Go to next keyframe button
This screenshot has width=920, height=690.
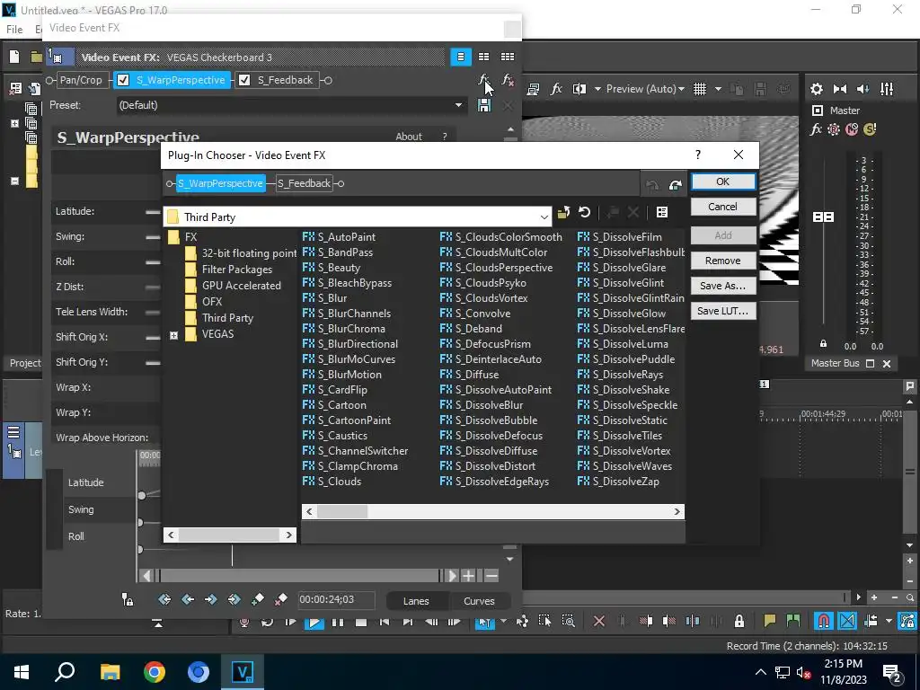[210, 599]
